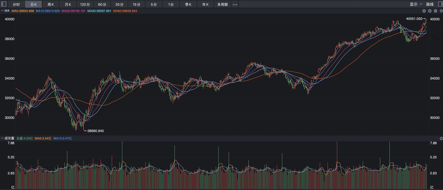Click the plus circle zoom in icon
This screenshot has height=190, width=443.
tap(430, 11)
